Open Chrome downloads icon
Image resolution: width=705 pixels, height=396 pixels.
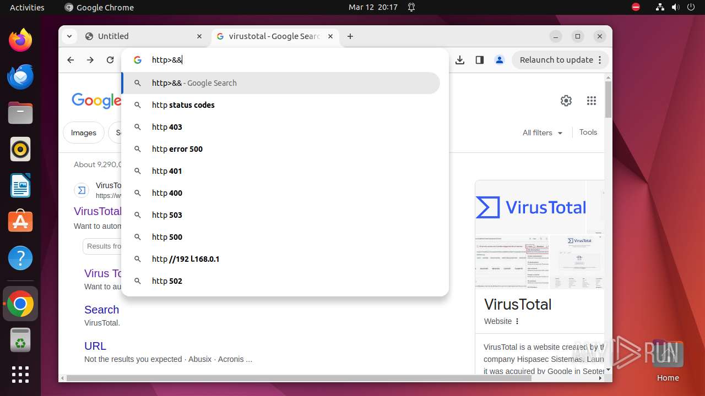460,60
